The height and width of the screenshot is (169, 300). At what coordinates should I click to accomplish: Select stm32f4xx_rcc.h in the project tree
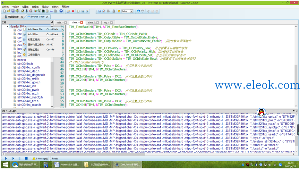pyautogui.click(x=28, y=94)
